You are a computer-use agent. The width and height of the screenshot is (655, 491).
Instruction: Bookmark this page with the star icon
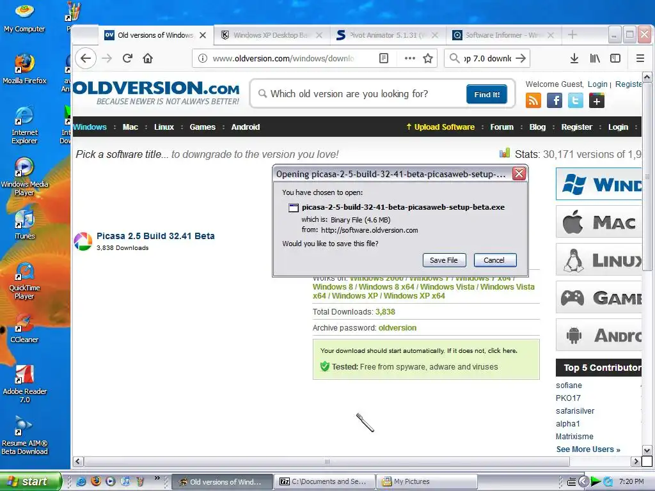pos(428,58)
